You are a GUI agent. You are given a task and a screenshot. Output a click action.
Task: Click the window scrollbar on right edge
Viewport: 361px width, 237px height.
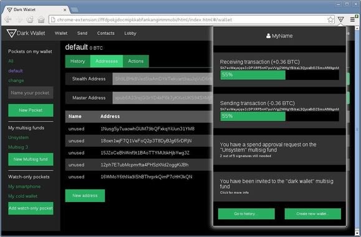[357, 129]
